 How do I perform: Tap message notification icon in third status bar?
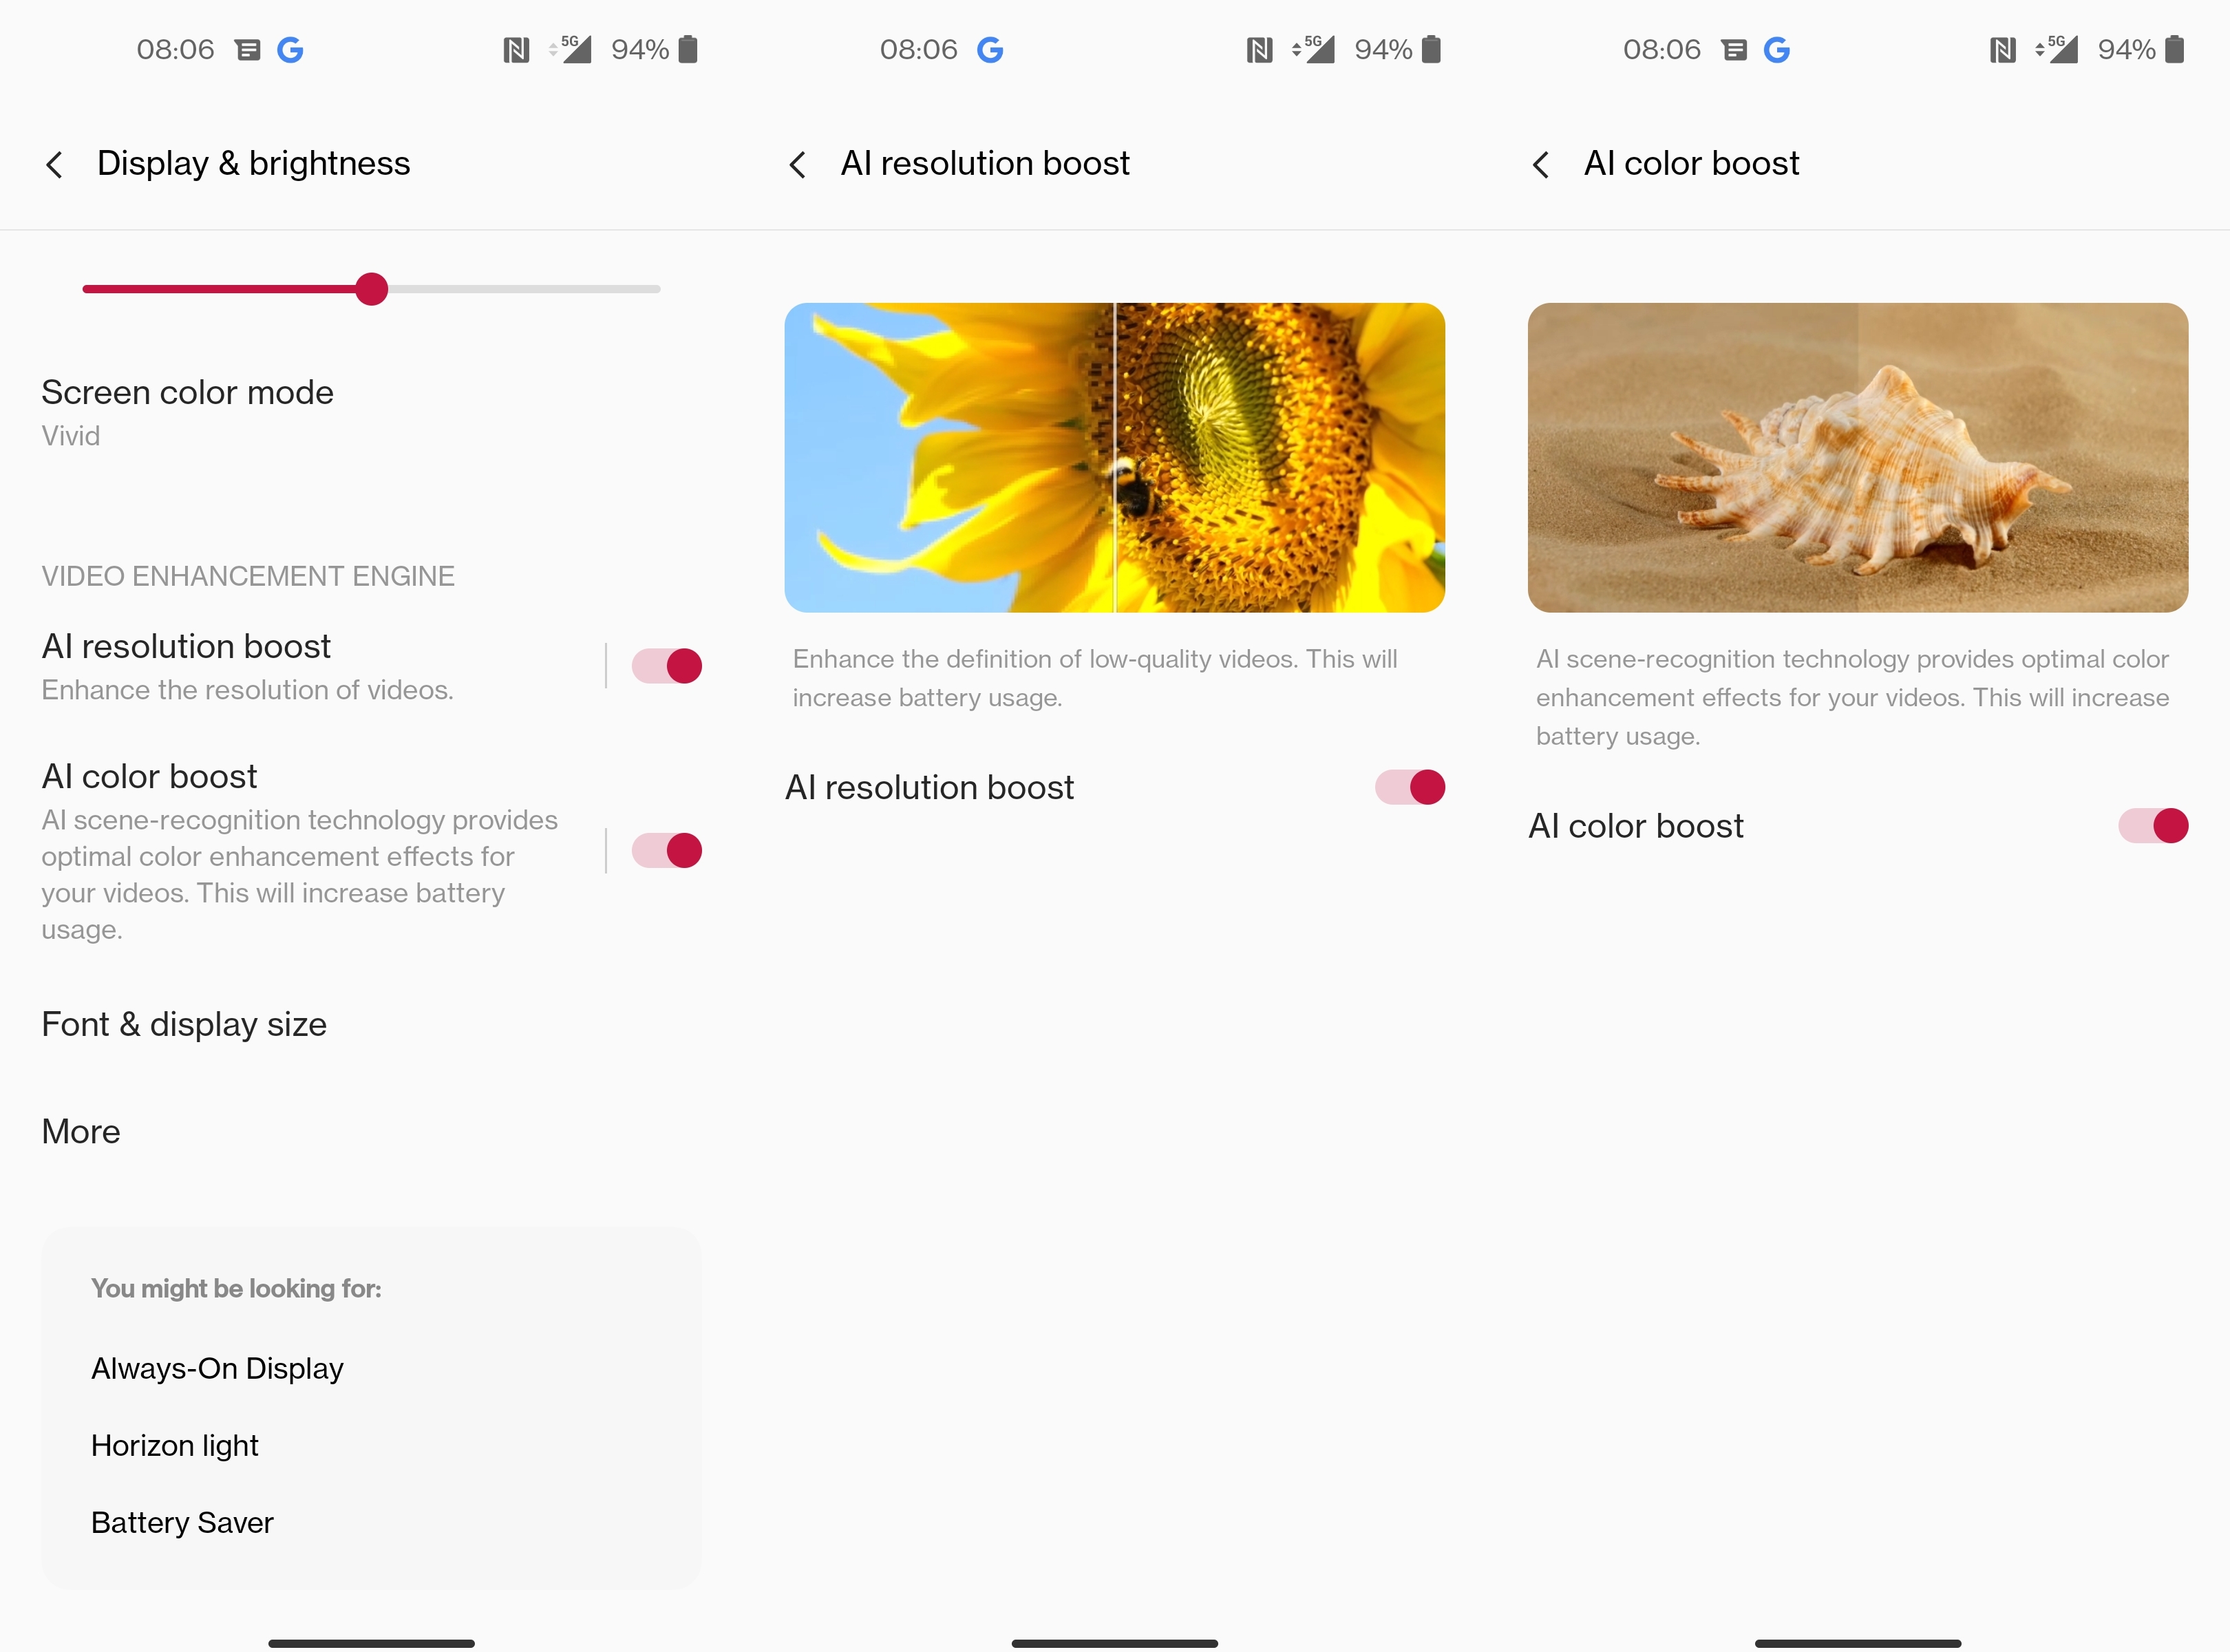(x=1734, y=49)
